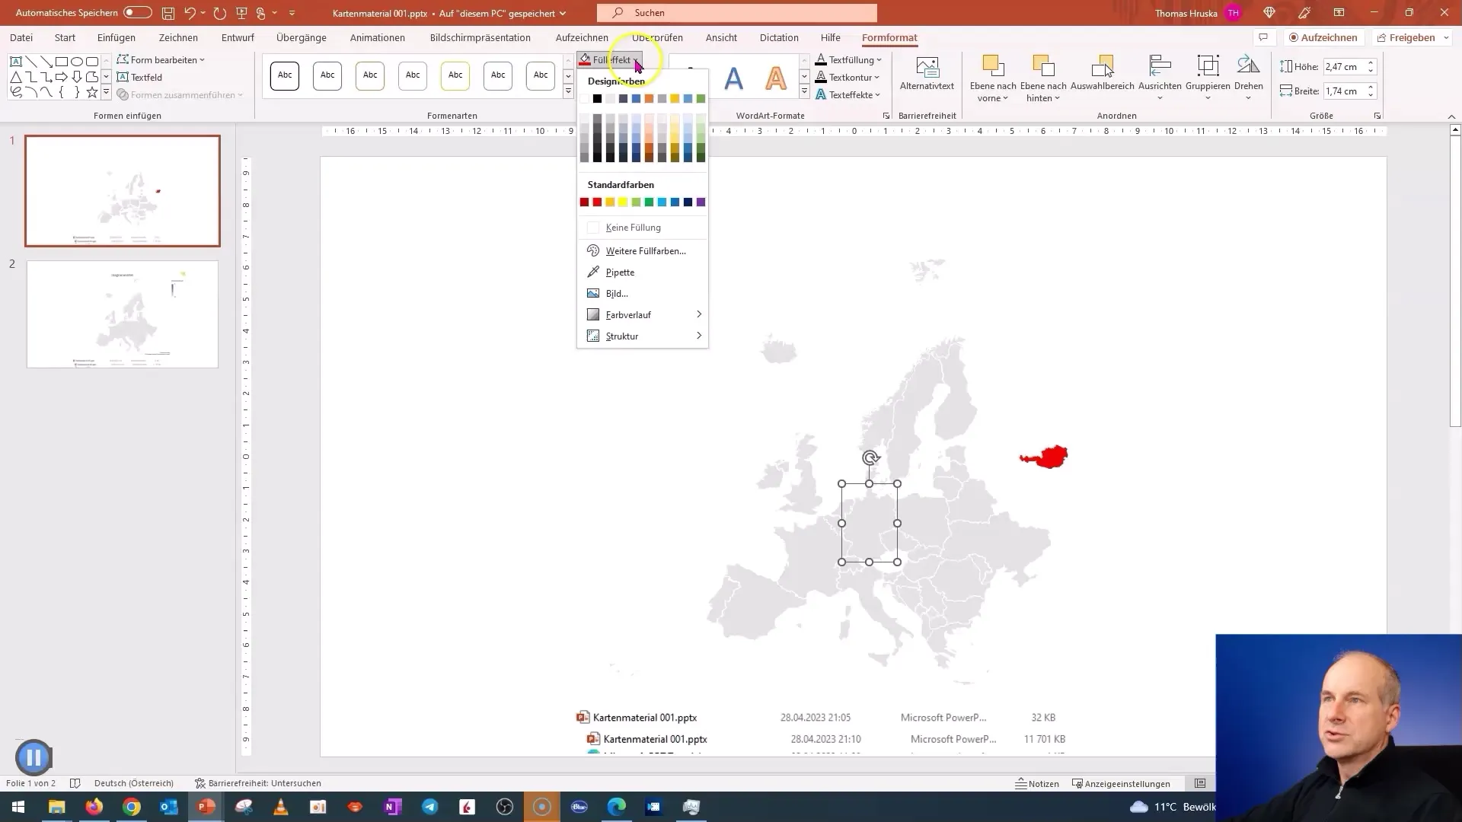Pick yellow from Standardfarben
This screenshot has height=822, width=1462.
[623, 202]
